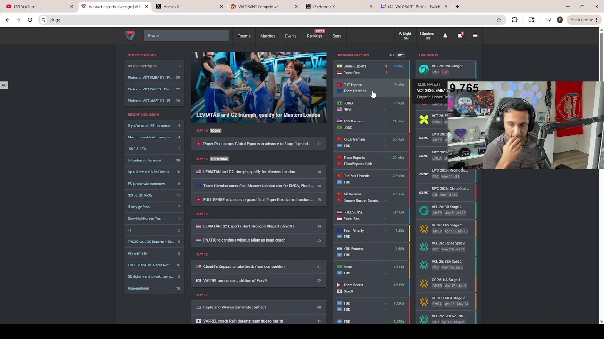
Task: Open Chrome three-dot menu
Action: [x=597, y=20]
